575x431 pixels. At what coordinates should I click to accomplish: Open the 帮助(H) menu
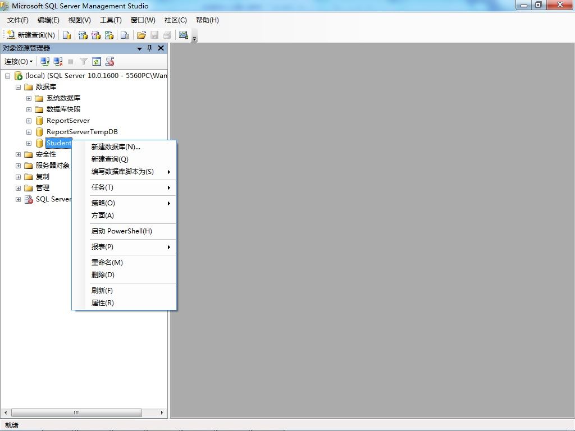click(207, 20)
